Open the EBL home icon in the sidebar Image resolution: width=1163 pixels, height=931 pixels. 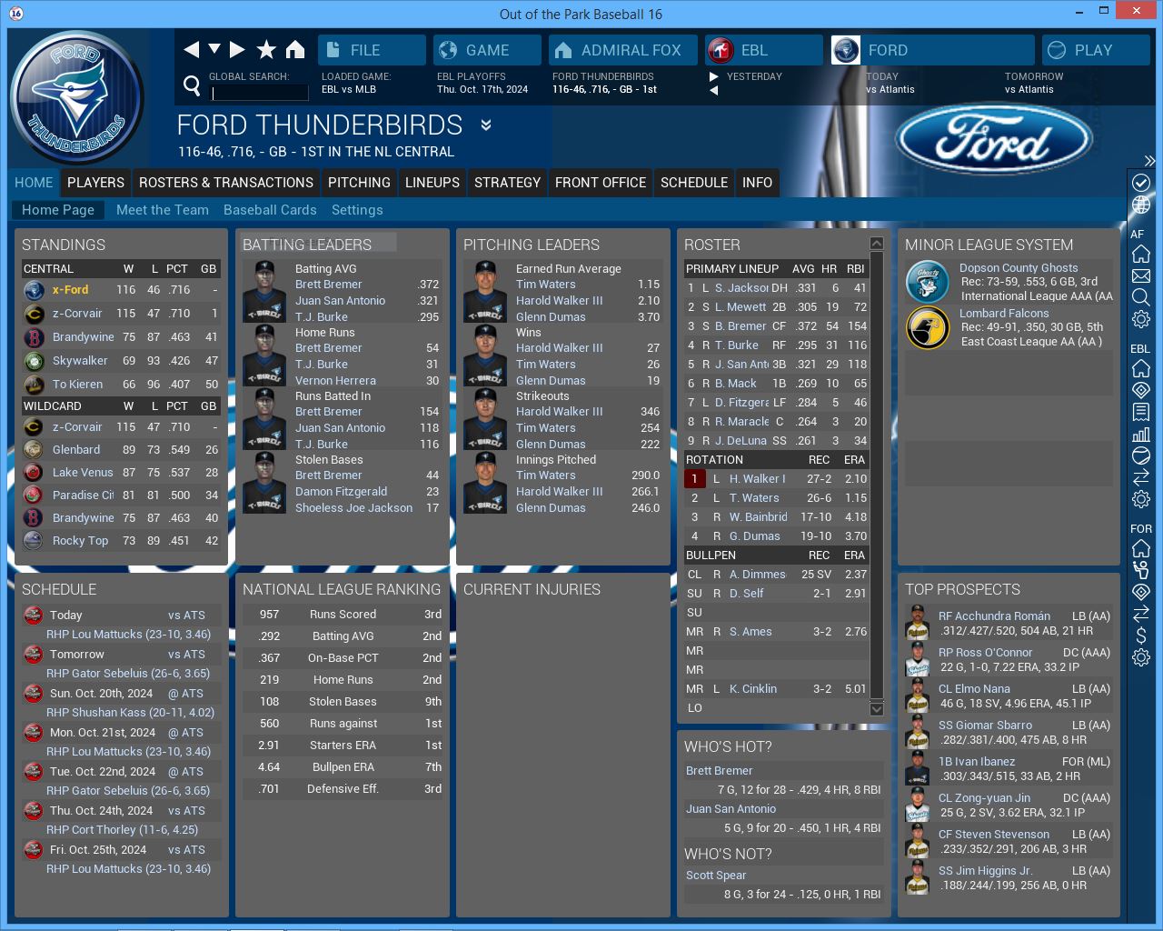1141,368
